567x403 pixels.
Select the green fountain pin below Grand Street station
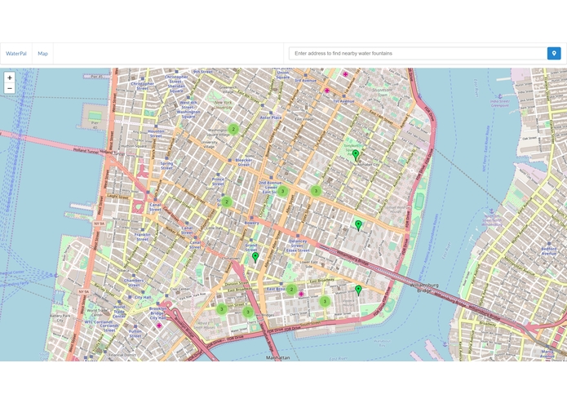[255, 257]
